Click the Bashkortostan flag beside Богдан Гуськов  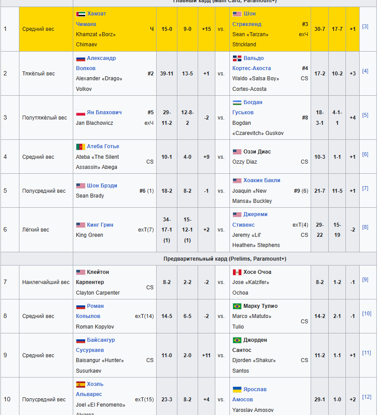(237, 102)
